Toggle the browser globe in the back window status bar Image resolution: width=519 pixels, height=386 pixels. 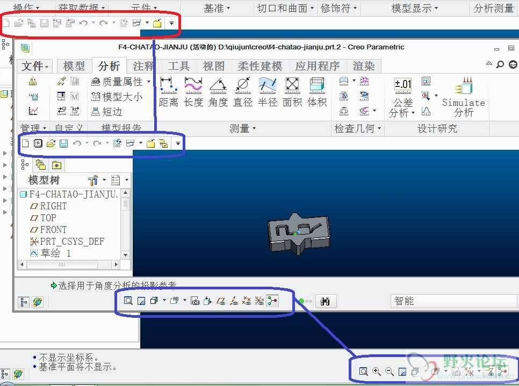tap(18, 374)
